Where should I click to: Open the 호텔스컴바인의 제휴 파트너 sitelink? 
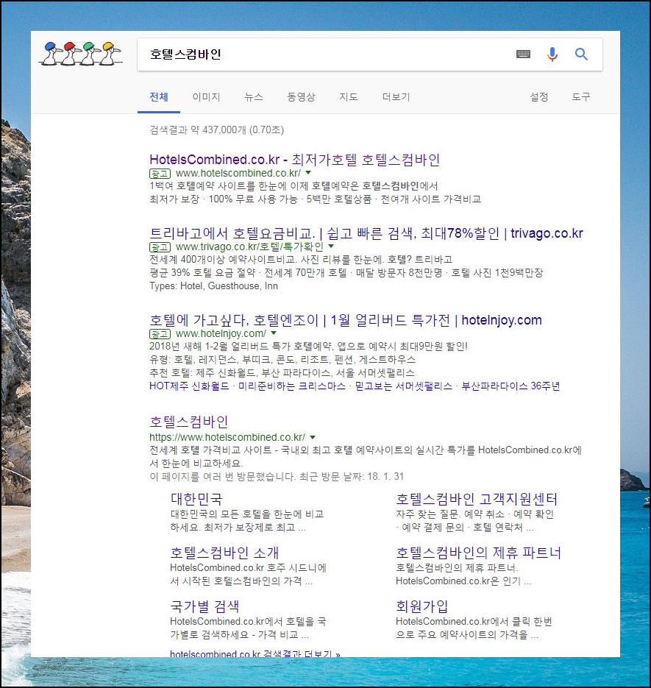tap(478, 553)
